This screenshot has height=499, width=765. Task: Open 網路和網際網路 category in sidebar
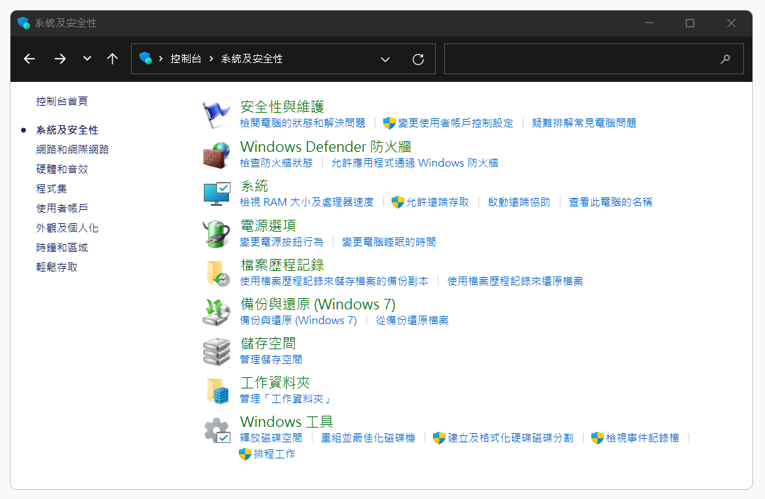[72, 150]
